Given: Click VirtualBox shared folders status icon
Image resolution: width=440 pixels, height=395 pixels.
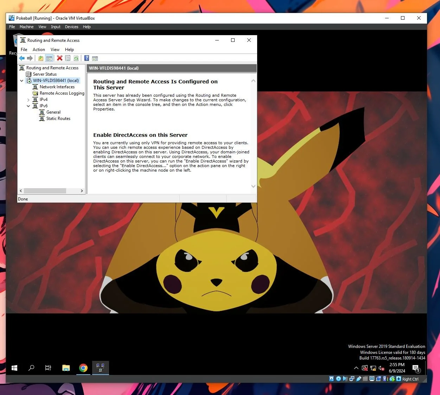Looking at the screenshot, I should pyautogui.click(x=365, y=379).
